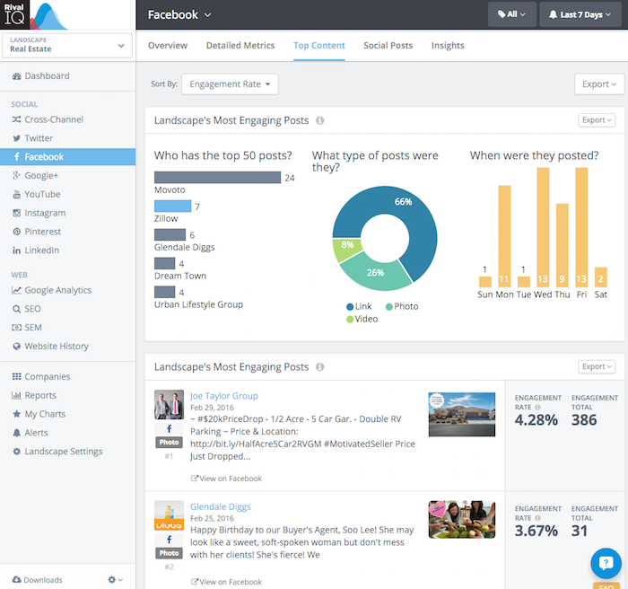
Task: Click the LinkedIn icon in sidebar
Action: coord(16,251)
